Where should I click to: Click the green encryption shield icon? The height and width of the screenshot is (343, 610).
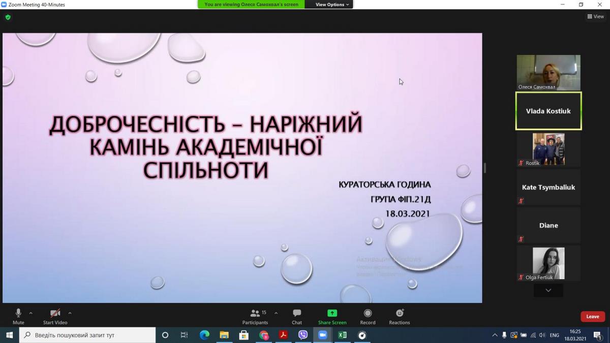[8, 17]
